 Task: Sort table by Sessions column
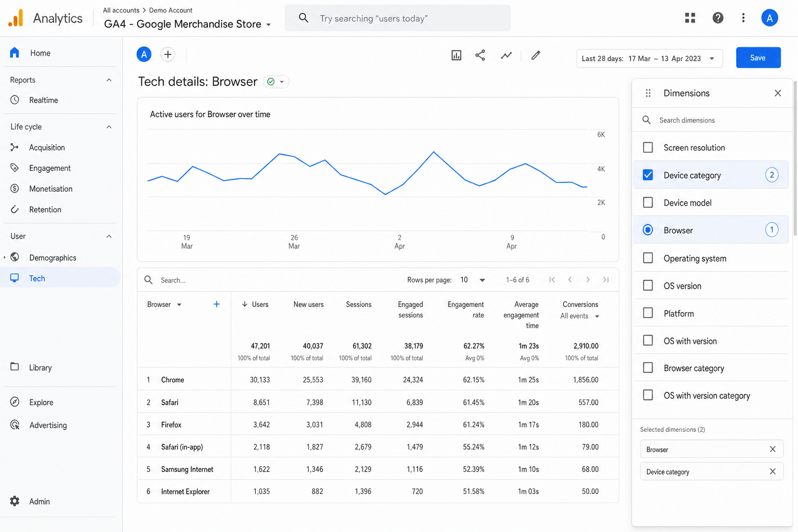(358, 304)
